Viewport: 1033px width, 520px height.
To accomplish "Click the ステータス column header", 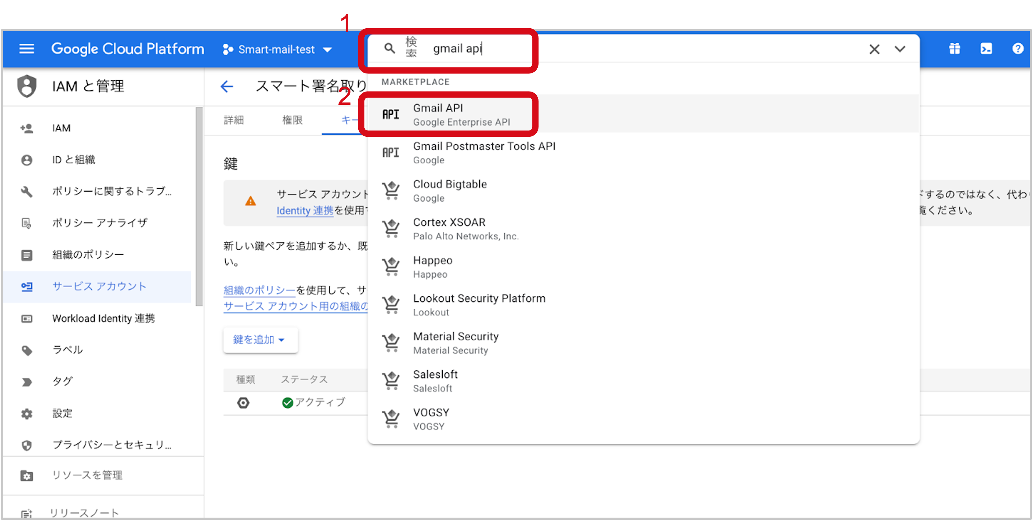I will (304, 379).
